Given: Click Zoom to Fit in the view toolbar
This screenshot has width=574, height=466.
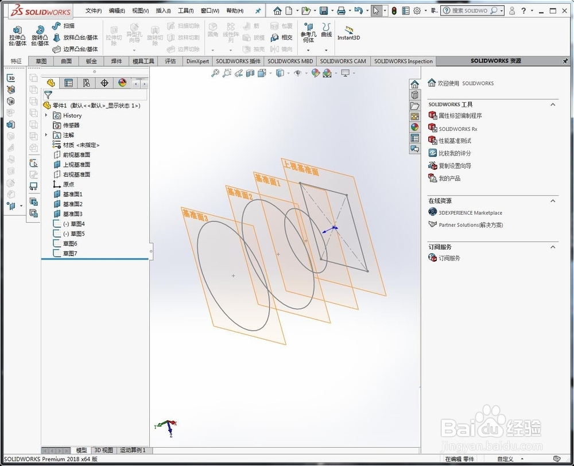Looking at the screenshot, I should tap(215, 73).
